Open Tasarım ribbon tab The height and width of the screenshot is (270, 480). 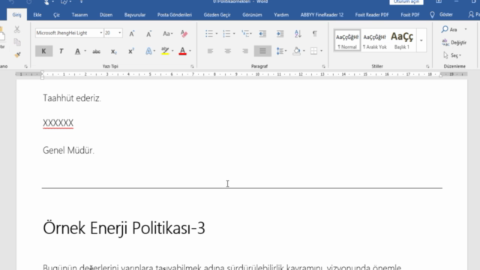[79, 15]
